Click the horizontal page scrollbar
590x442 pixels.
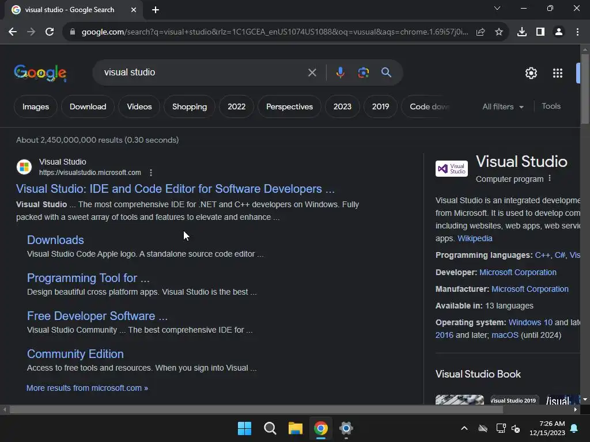click(x=256, y=409)
